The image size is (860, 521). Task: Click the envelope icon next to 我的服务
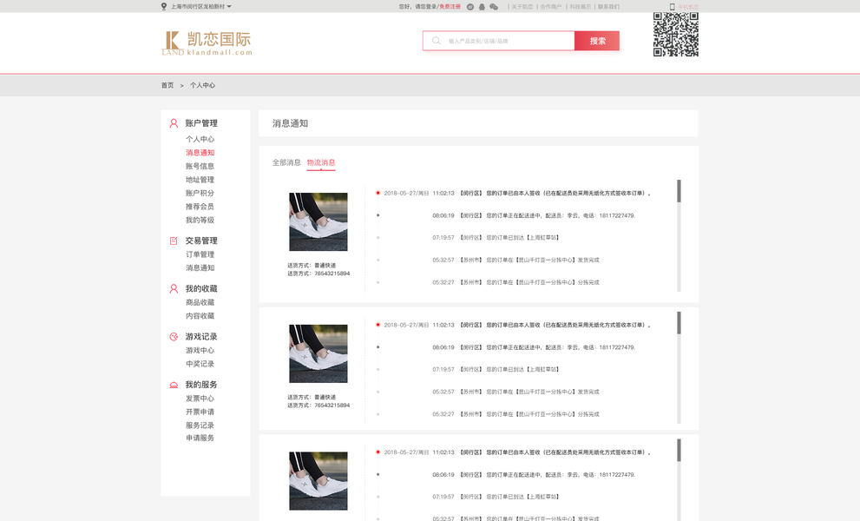172,384
